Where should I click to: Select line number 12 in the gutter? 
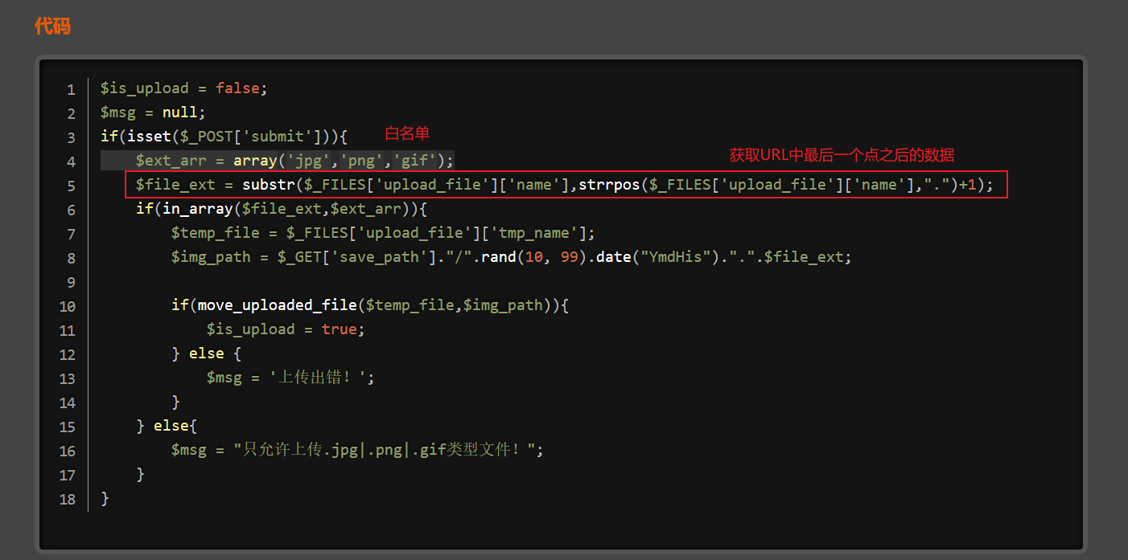click(x=68, y=354)
